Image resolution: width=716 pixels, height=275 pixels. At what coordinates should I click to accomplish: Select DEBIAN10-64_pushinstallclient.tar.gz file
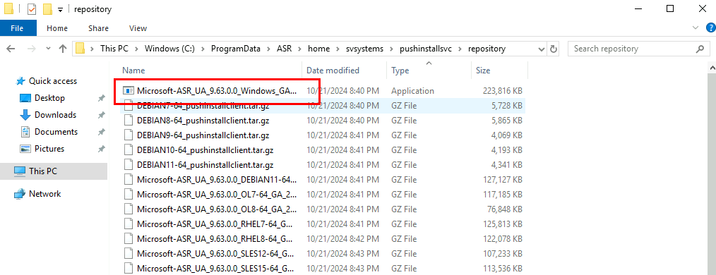pos(323,150)
